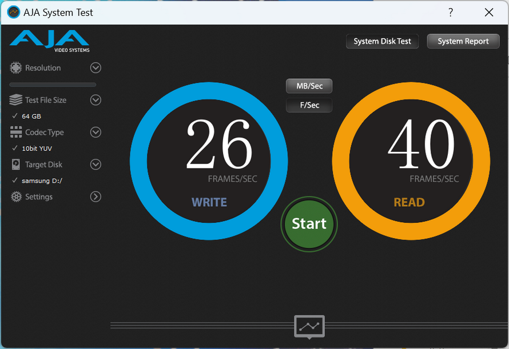Select the 10bit YUV codec option
The width and height of the screenshot is (509, 349).
[x=37, y=149]
